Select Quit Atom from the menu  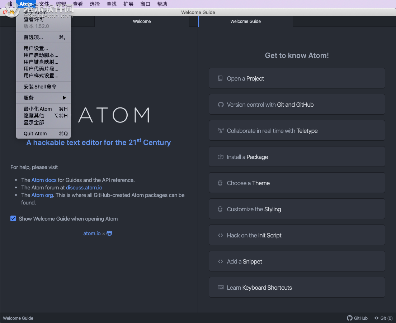tap(35, 133)
